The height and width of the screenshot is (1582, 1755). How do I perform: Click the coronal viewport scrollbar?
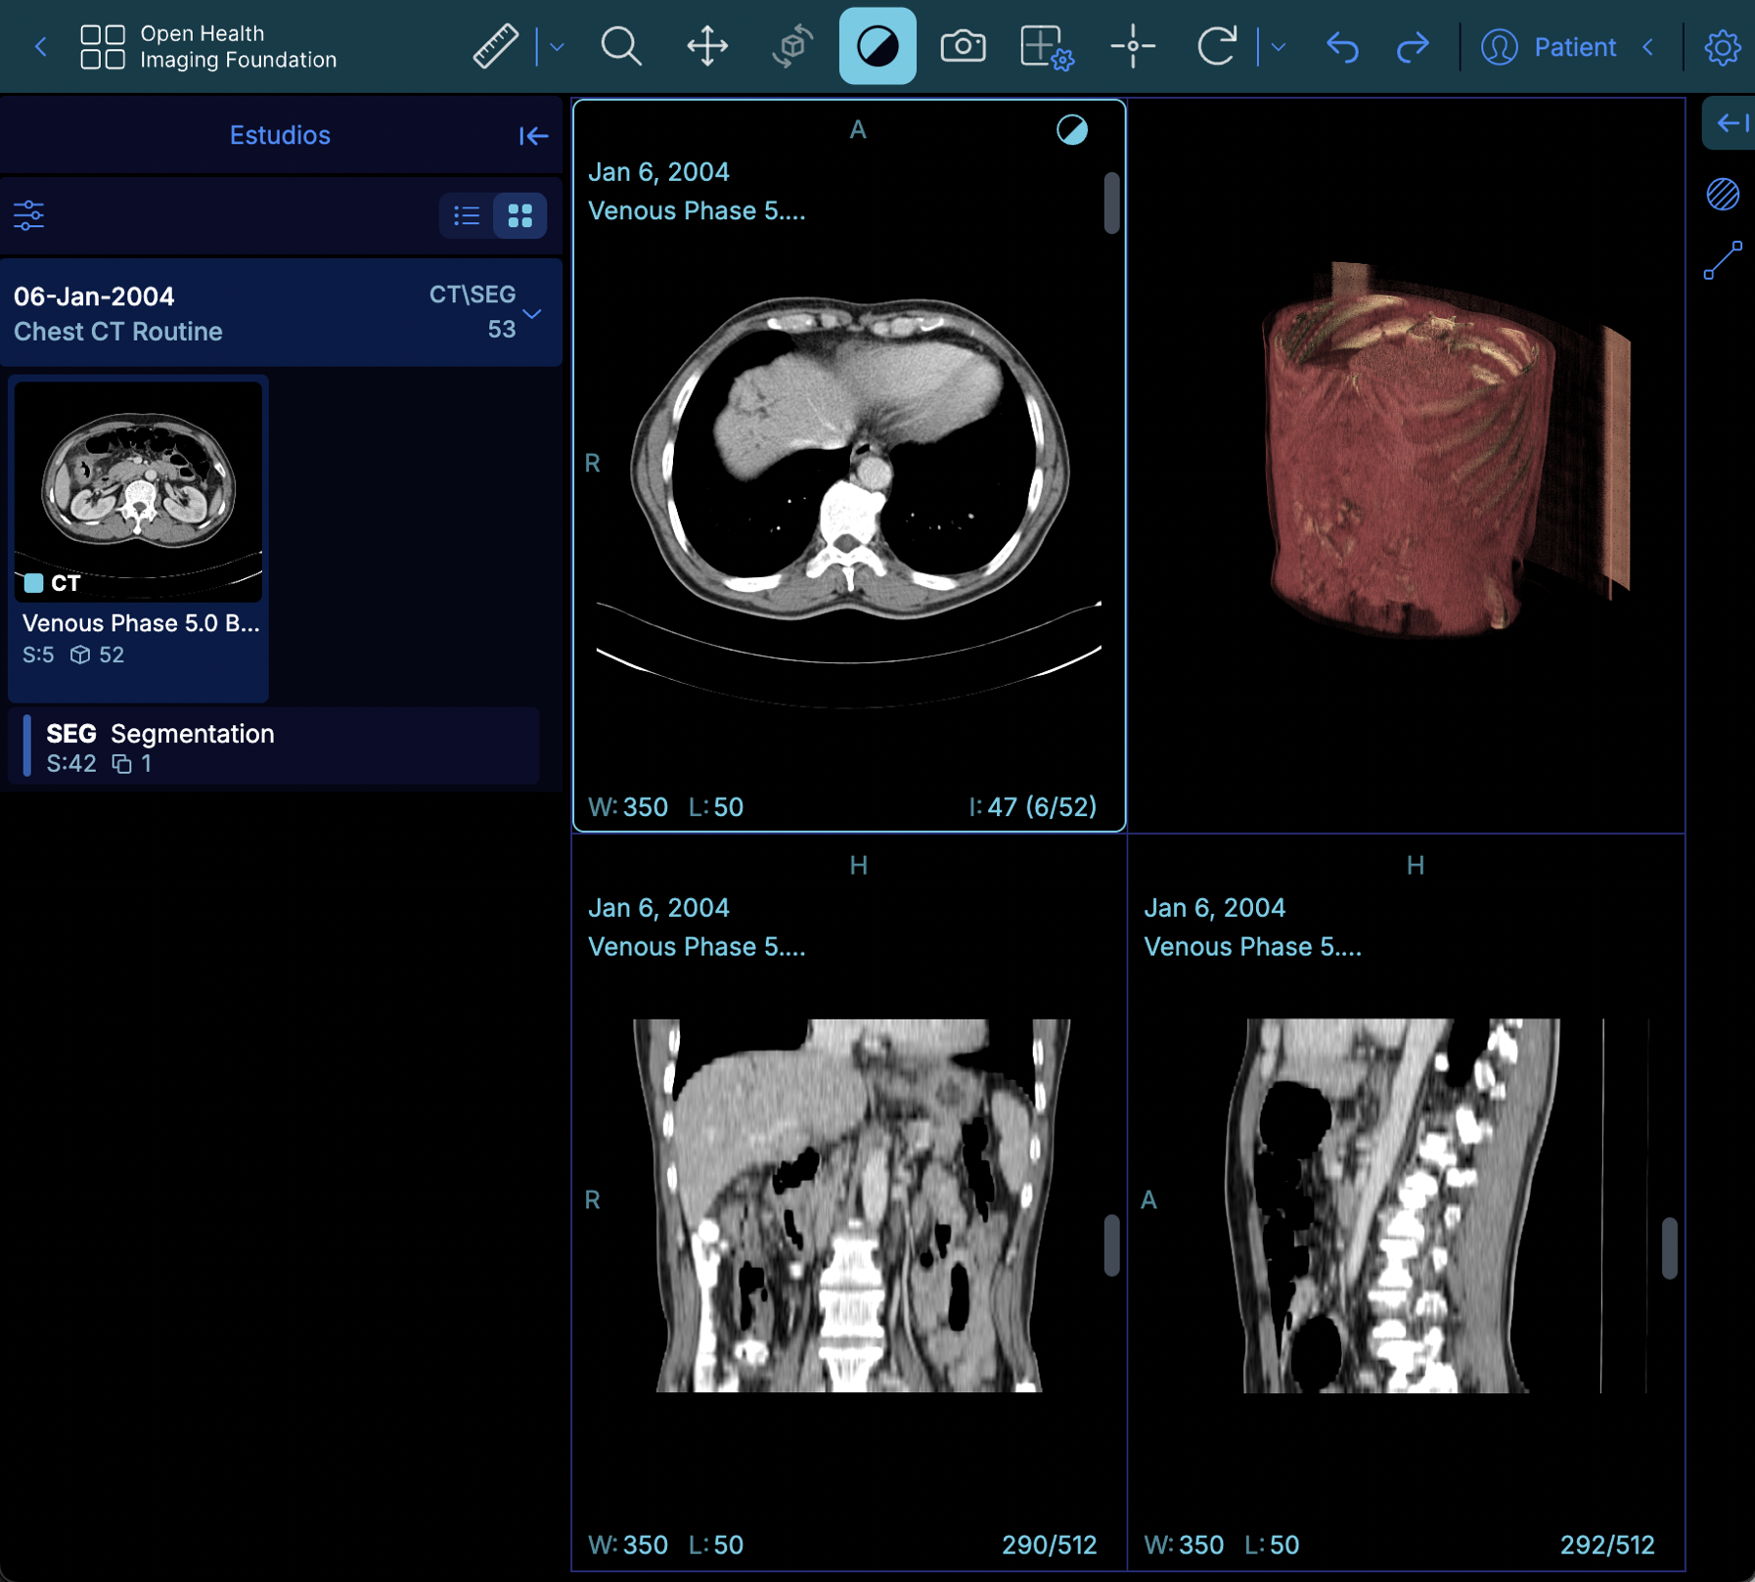coord(1111,1244)
